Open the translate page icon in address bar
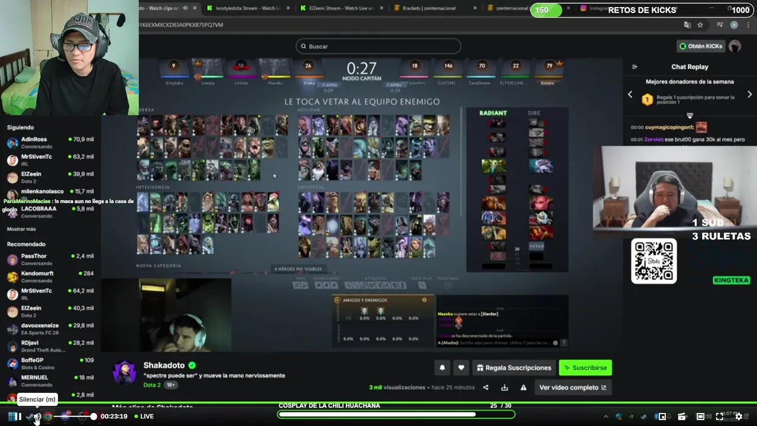Viewport: 757px width, 426px height. point(687,25)
